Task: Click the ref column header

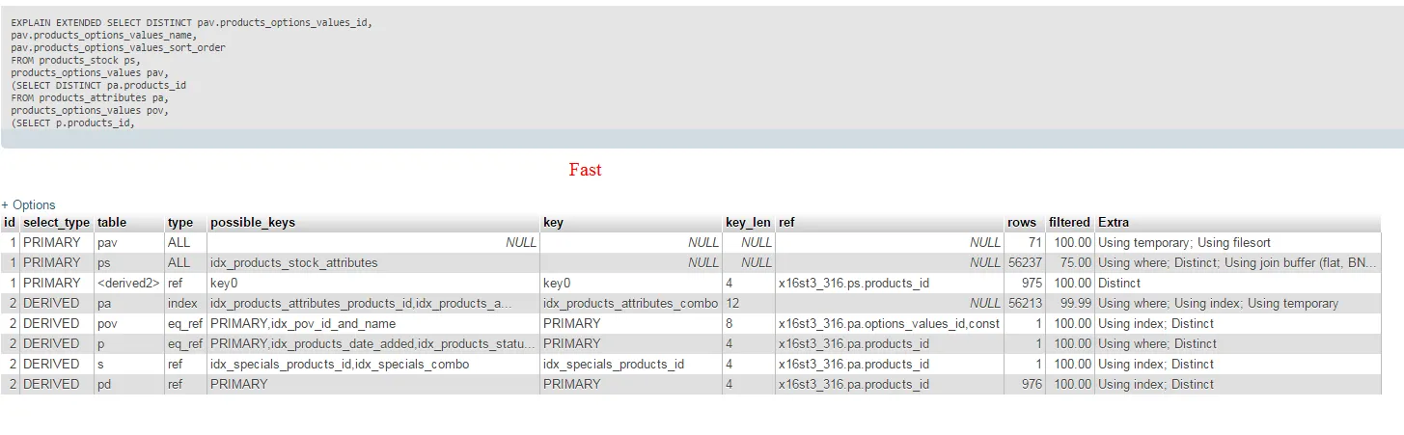Action: pyautogui.click(x=786, y=222)
